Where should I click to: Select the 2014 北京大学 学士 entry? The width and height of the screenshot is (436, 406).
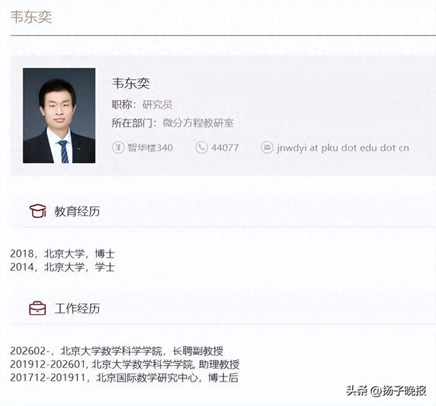62,267
